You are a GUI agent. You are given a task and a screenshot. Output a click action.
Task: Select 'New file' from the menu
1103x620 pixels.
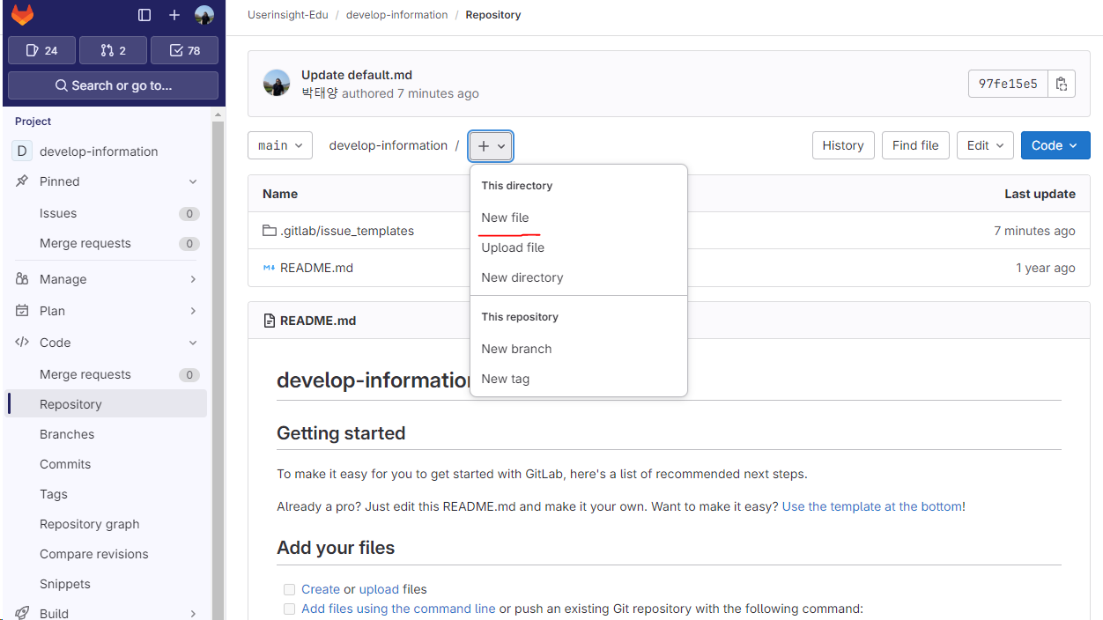coord(506,218)
